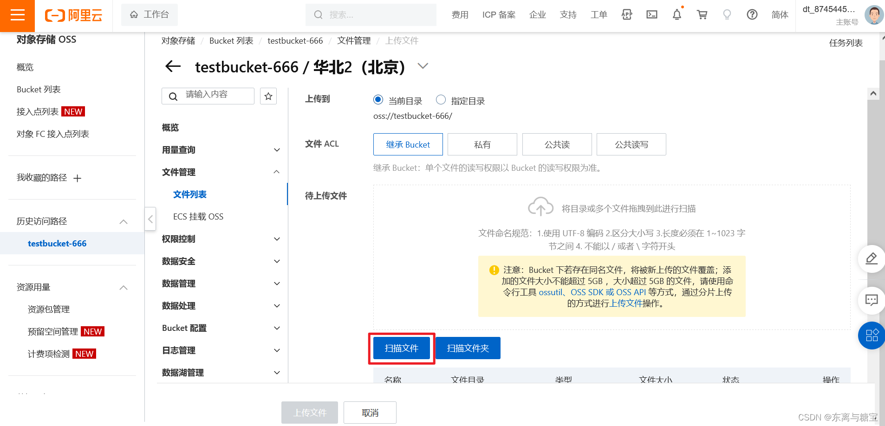Image resolution: width=885 pixels, height=426 pixels.
Task: Open 预留空间管理
Action: [x=53, y=332]
